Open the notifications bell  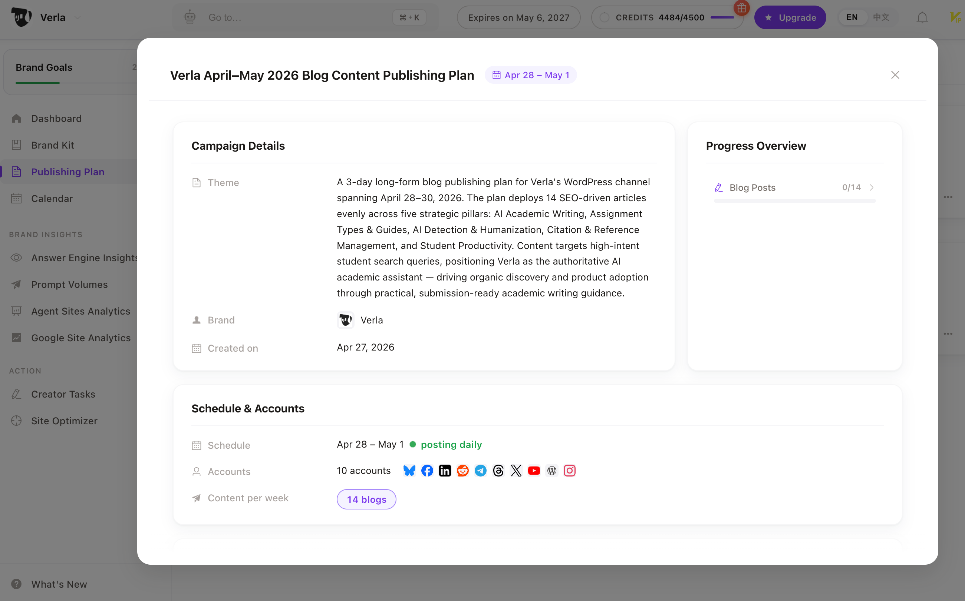tap(922, 17)
